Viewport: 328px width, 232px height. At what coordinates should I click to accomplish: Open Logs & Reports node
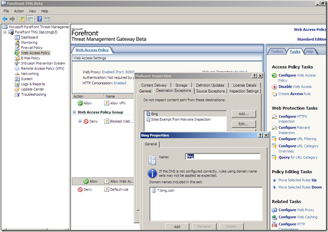pos(33,84)
